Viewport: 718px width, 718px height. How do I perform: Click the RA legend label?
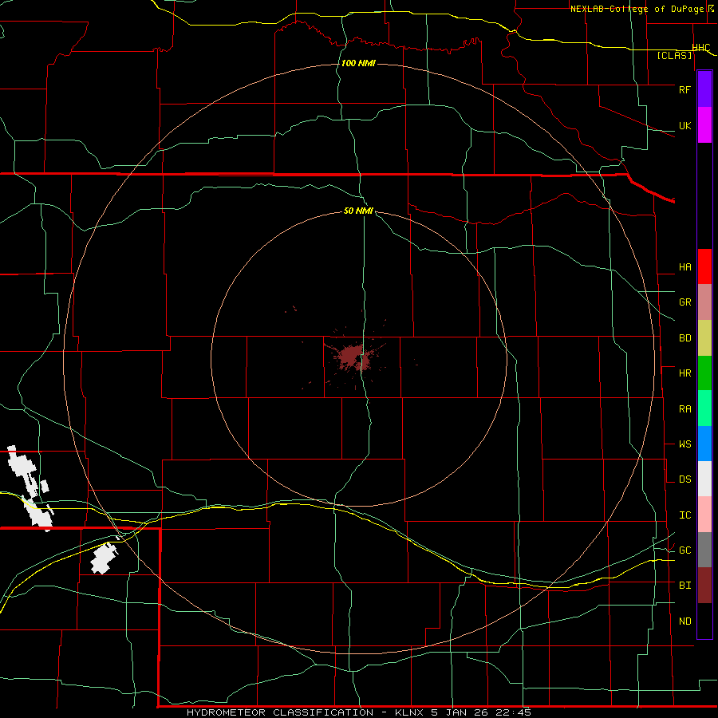click(x=684, y=408)
